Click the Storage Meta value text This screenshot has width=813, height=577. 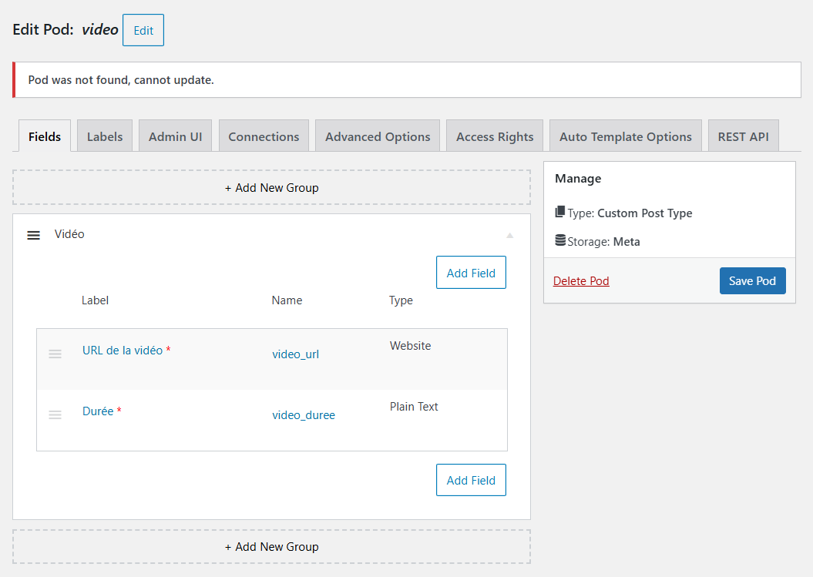pos(627,242)
